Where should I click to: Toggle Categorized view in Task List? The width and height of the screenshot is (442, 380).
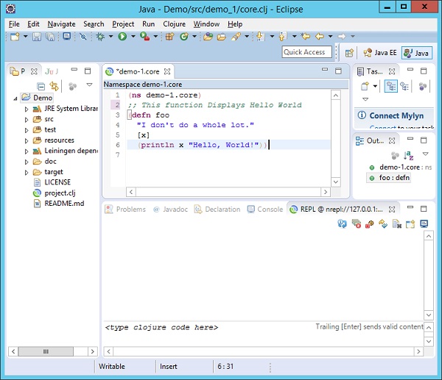[x=392, y=86]
